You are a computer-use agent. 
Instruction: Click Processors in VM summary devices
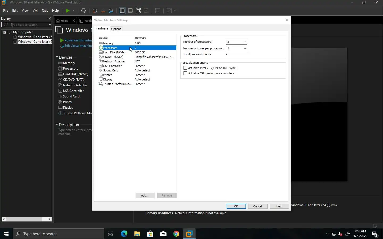pos(68,69)
